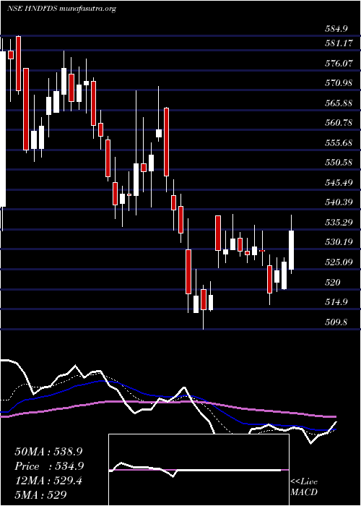Click the 555.68 price axis label
Screen dimensions: 361x506
(x=338, y=142)
